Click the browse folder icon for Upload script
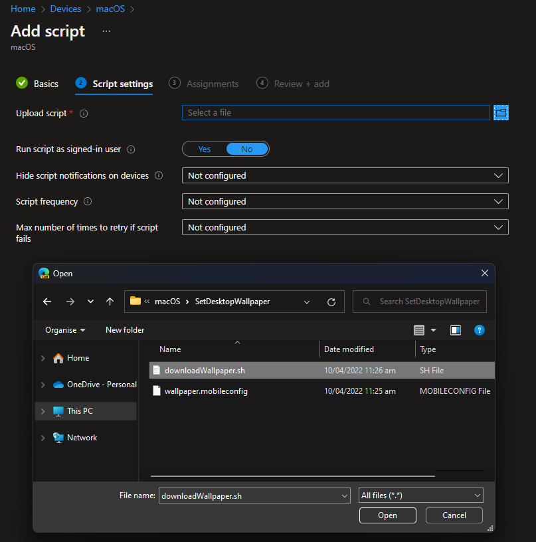 501,113
